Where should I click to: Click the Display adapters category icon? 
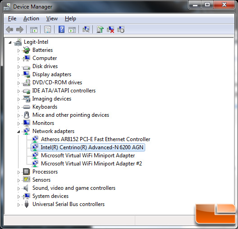(27, 74)
